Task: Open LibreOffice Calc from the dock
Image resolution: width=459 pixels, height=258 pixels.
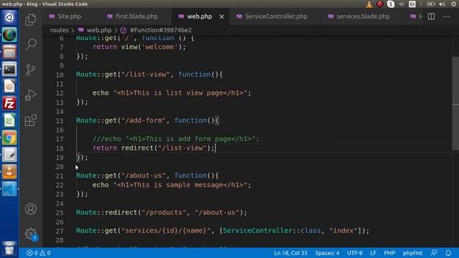Action: coord(9,120)
